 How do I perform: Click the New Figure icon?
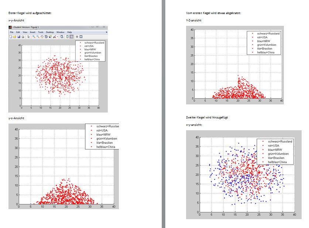pos(11,37)
